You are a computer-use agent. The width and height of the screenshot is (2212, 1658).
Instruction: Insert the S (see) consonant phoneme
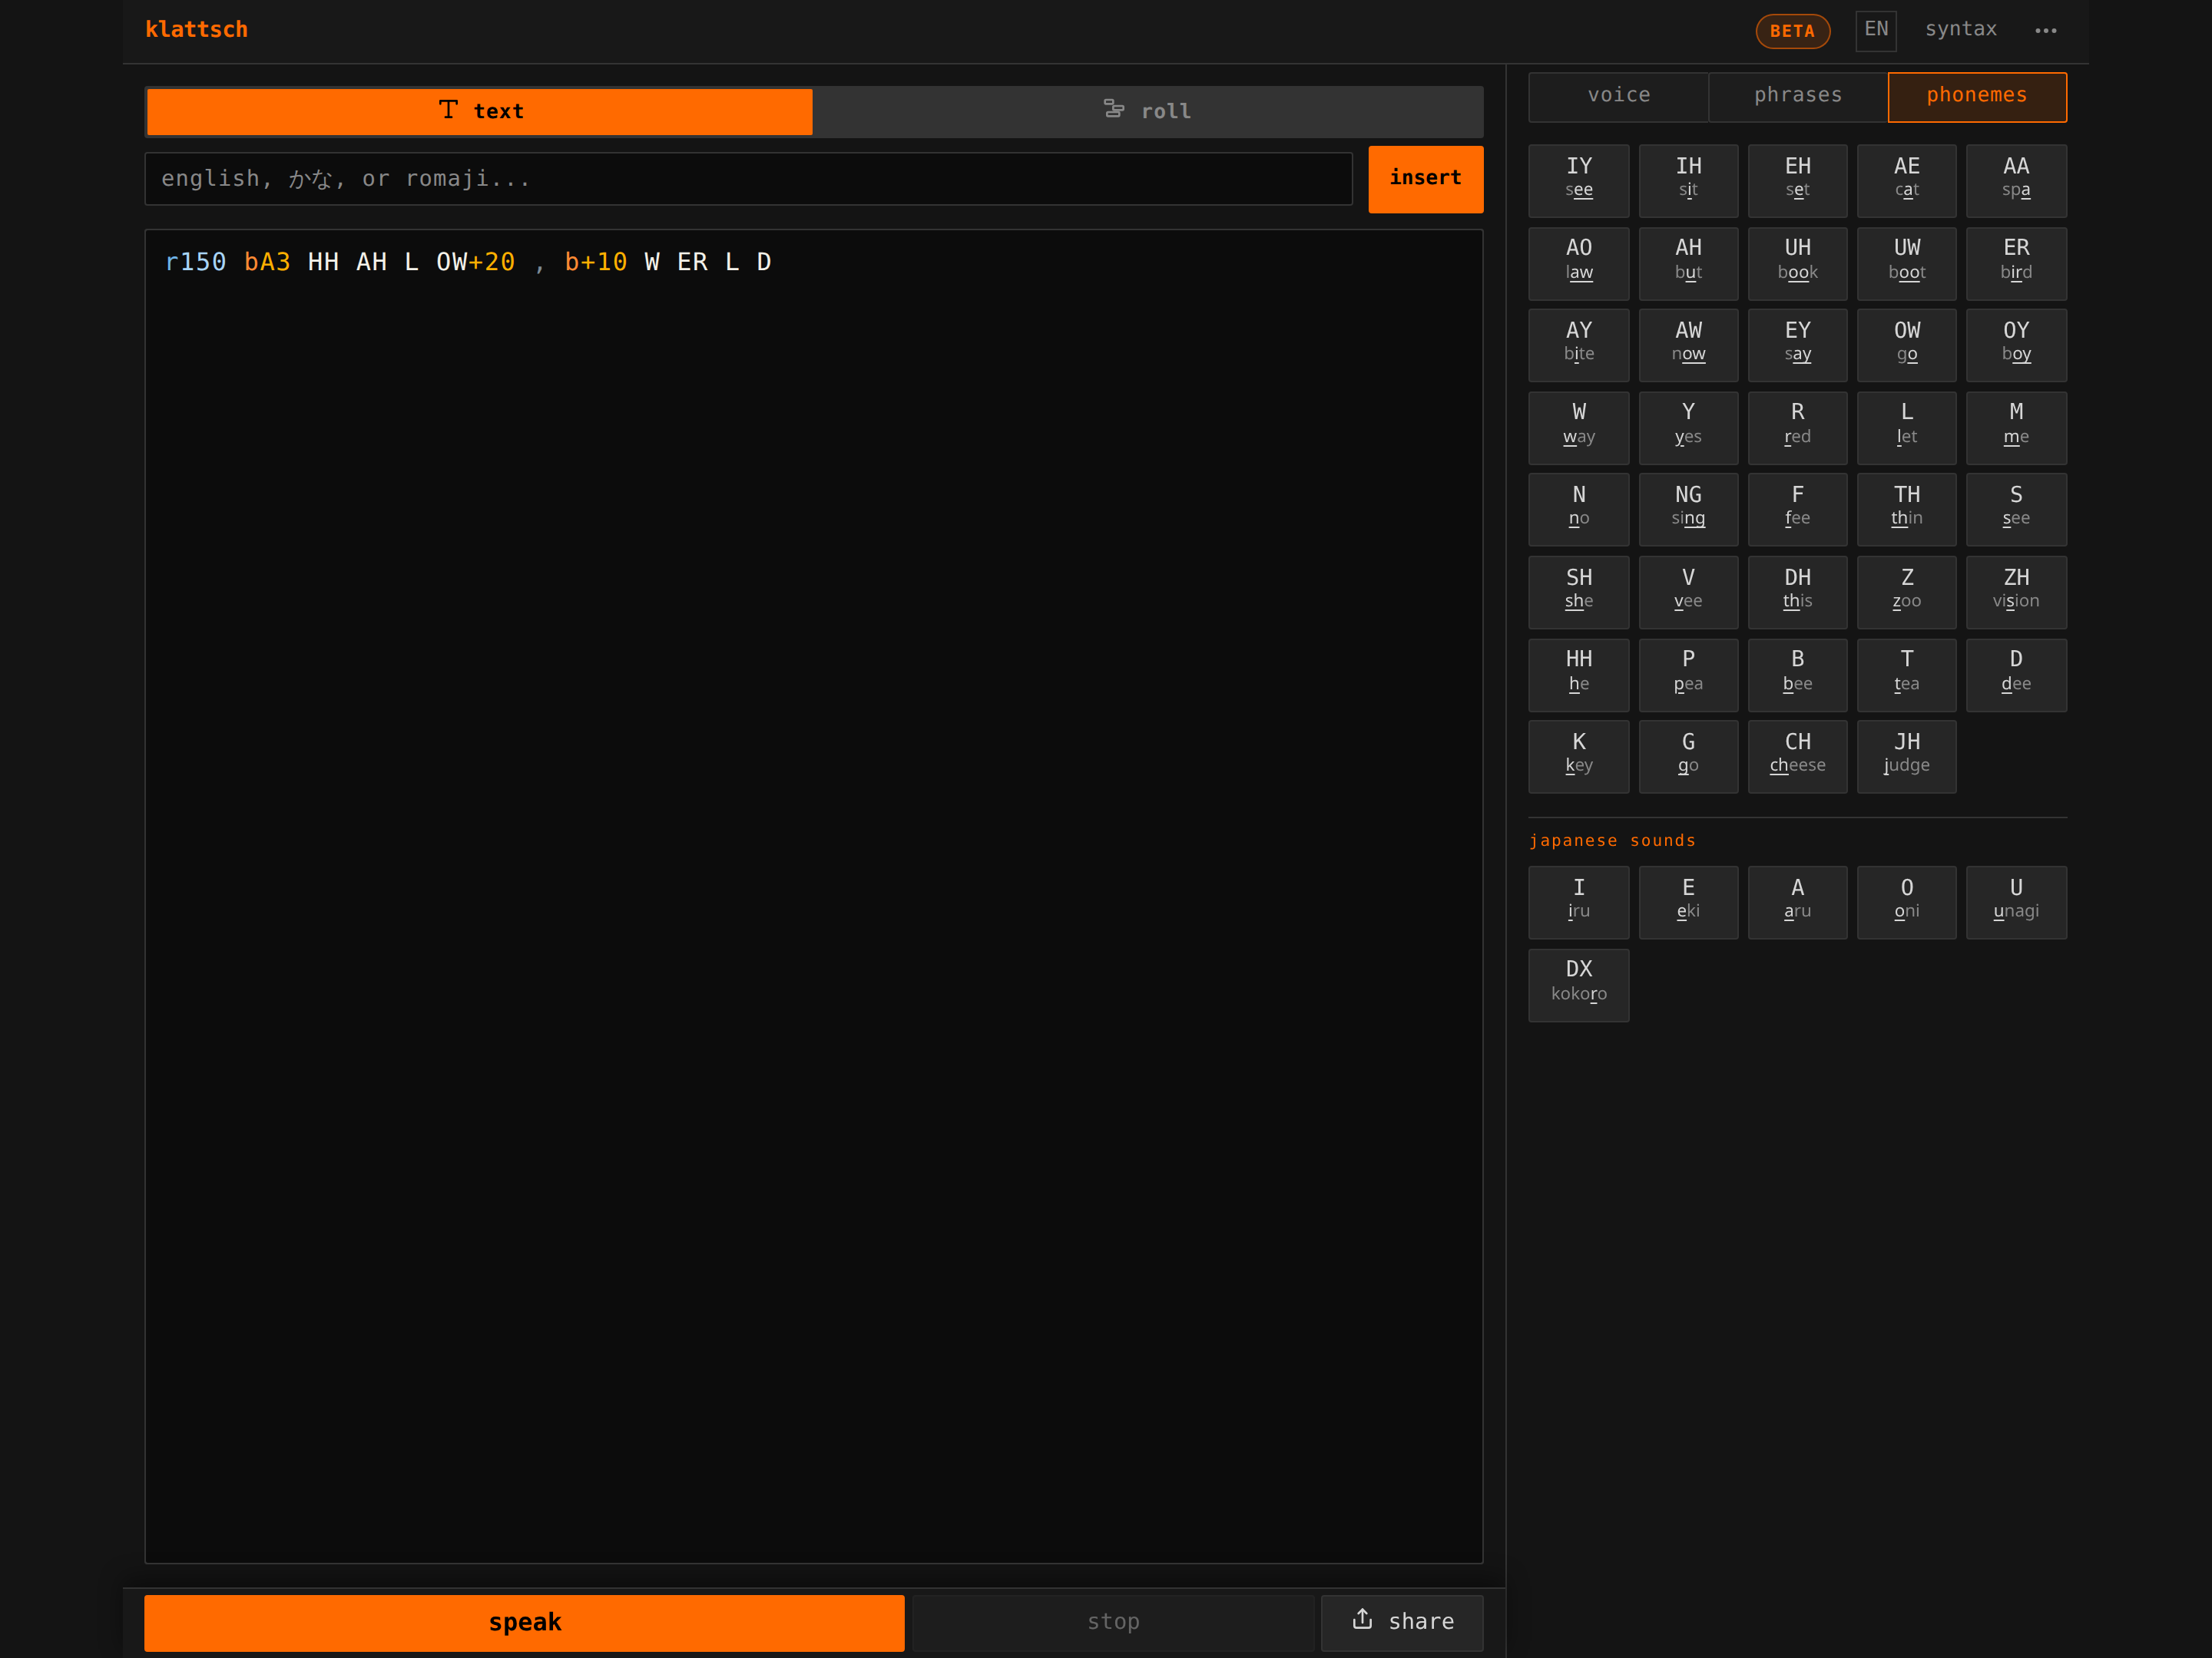2016,510
